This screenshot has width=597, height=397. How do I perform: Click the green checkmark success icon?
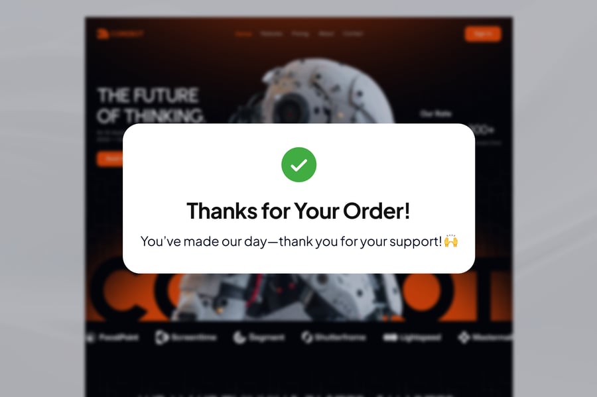click(x=299, y=164)
